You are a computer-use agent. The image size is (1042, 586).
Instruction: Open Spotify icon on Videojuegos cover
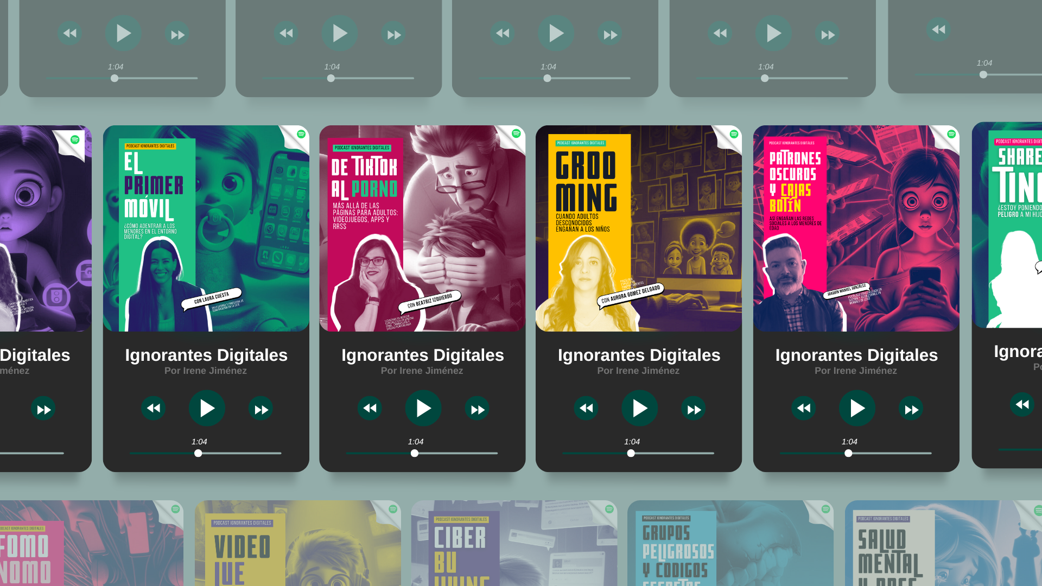pyautogui.click(x=393, y=509)
